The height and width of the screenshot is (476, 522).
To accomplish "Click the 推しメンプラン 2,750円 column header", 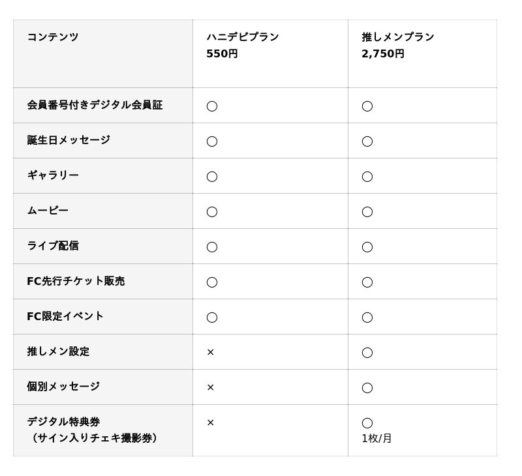I will coord(397,45).
